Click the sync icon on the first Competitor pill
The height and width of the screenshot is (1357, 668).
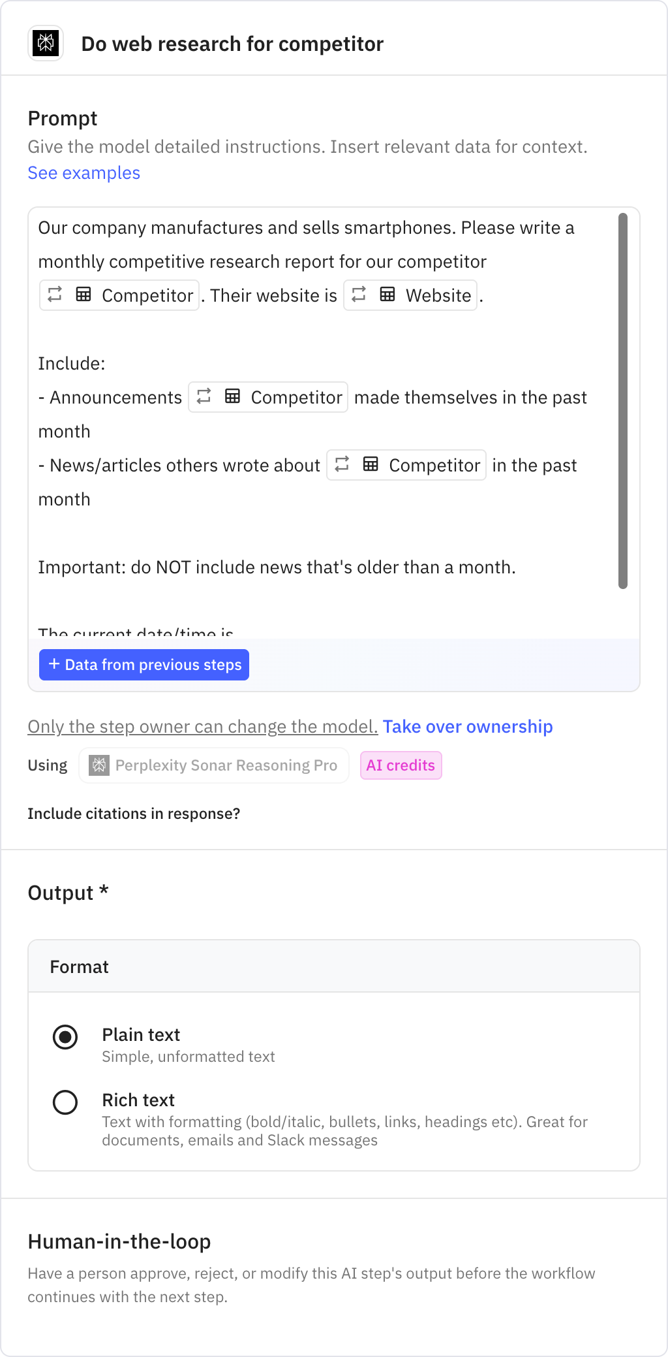tap(55, 295)
